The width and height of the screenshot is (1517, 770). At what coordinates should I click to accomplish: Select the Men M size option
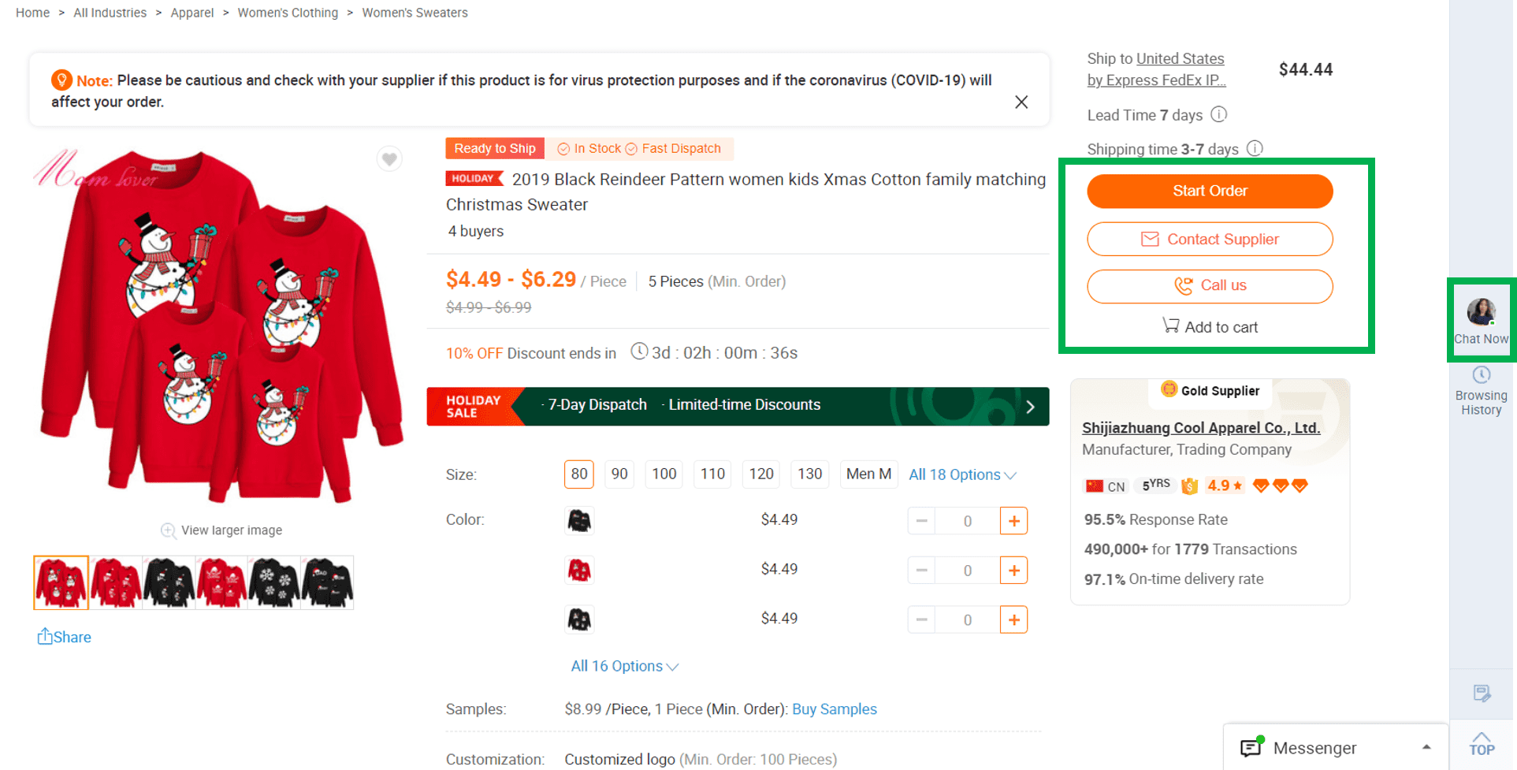(868, 474)
